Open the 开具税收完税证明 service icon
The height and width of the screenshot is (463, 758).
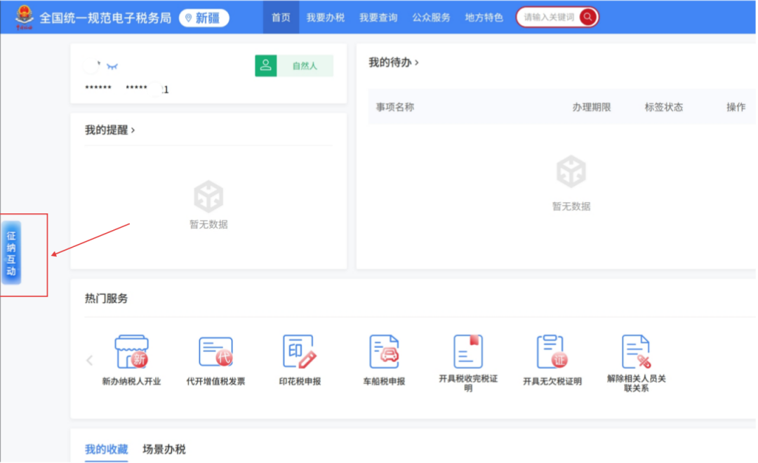click(468, 351)
